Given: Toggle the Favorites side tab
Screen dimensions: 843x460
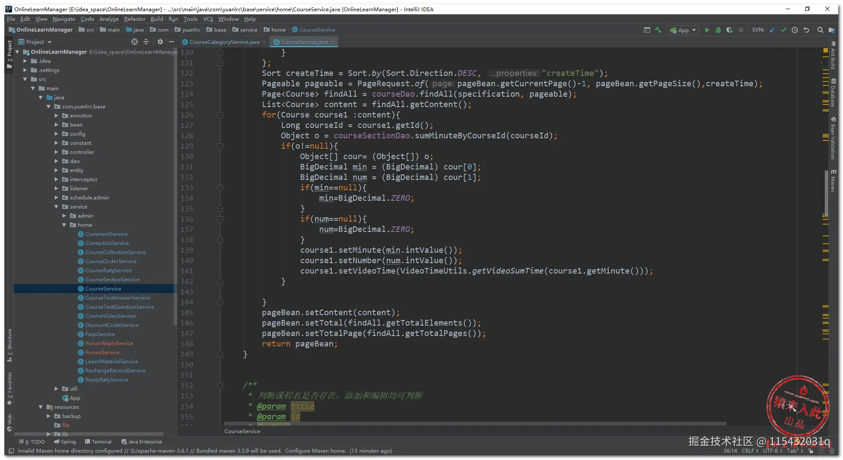Looking at the screenshot, I should (x=10, y=388).
